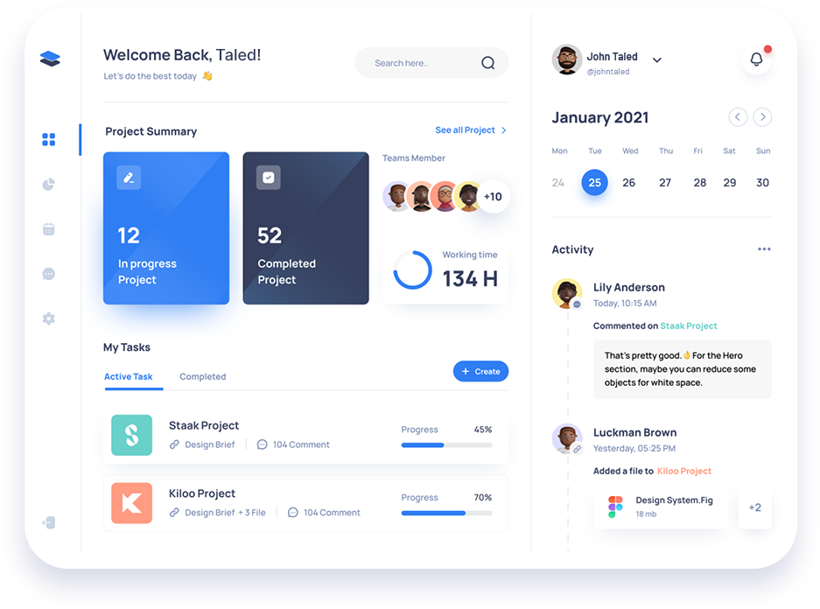Click the Figma icon on Design System.Fig

616,507
